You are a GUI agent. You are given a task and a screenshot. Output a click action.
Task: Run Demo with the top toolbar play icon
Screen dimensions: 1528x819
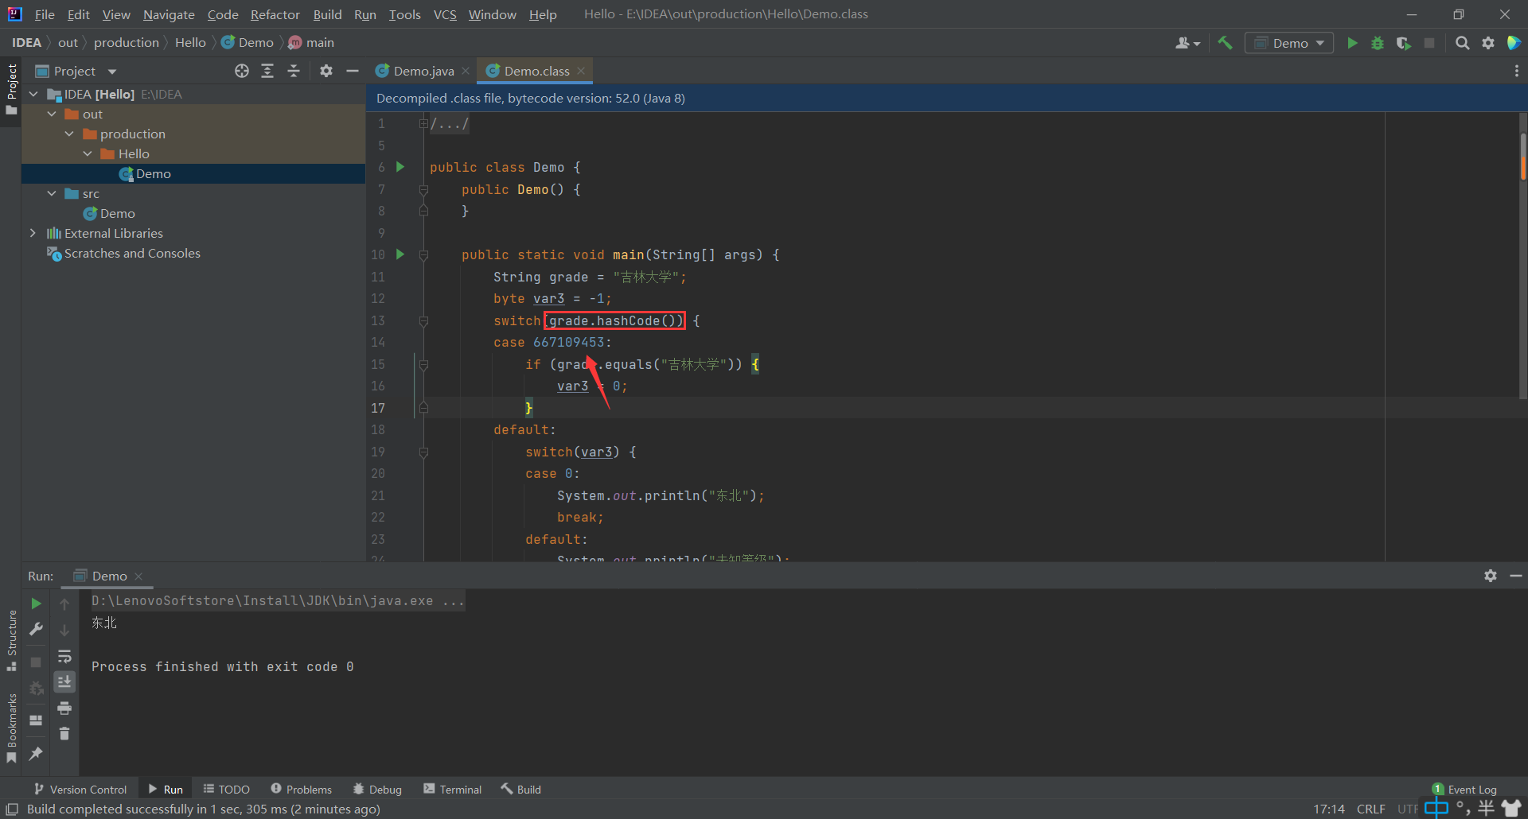coord(1351,43)
